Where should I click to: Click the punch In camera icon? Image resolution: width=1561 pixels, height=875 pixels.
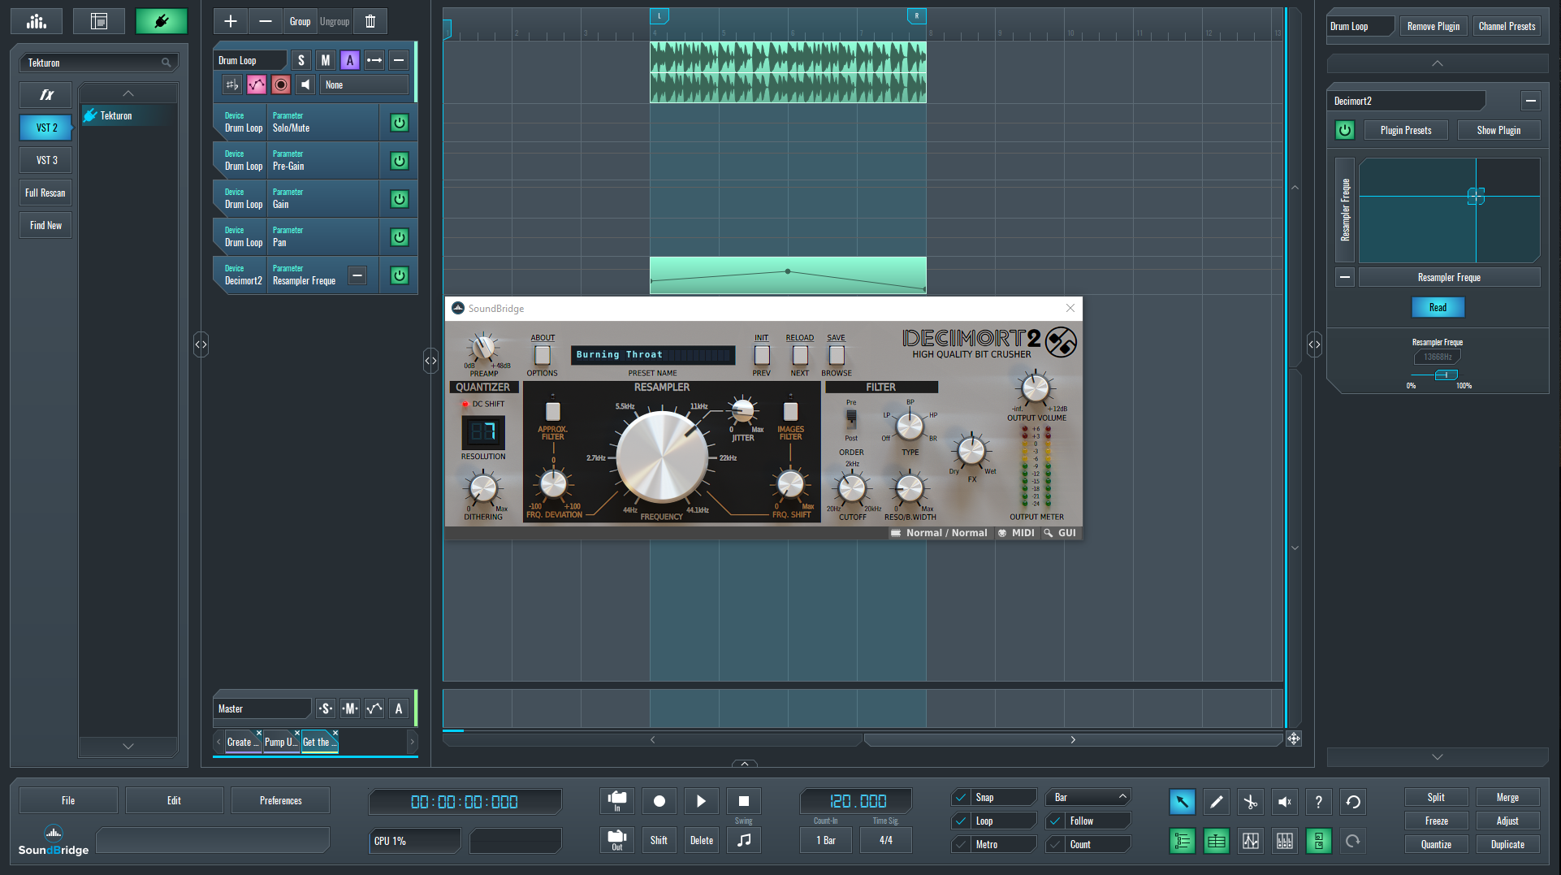pyautogui.click(x=617, y=801)
